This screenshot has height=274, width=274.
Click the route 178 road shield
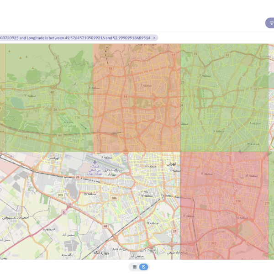coord(237,201)
